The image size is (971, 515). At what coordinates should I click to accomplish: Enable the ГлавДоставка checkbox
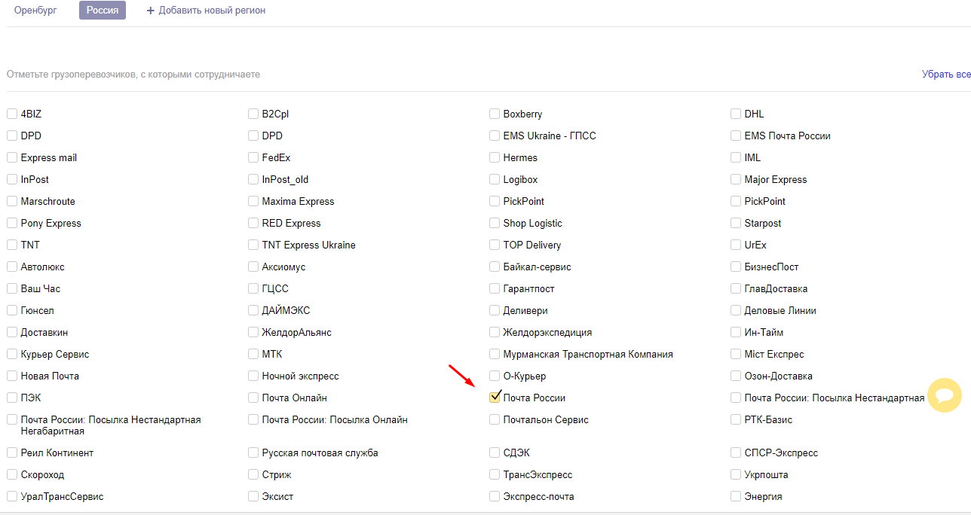pyautogui.click(x=736, y=288)
